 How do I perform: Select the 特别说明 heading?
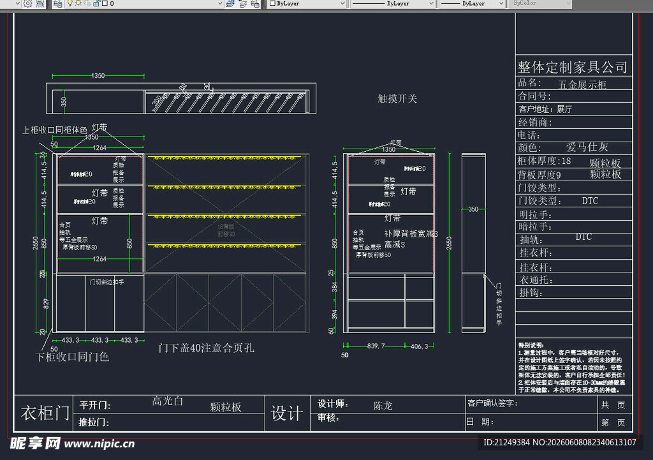pos(531,345)
